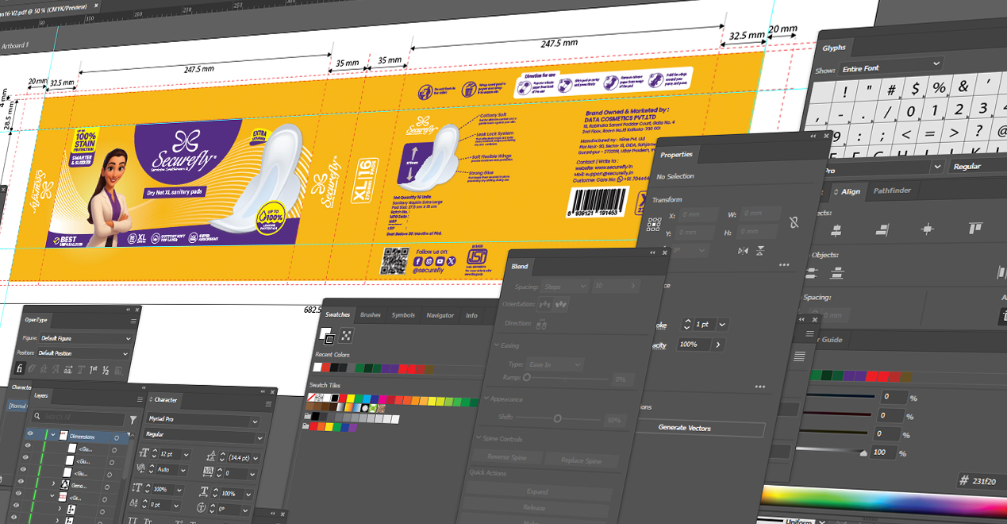Screen dimensions: 1007x524
Task: Hide the Gene... layer with eye icon
Action: [x=21, y=481]
